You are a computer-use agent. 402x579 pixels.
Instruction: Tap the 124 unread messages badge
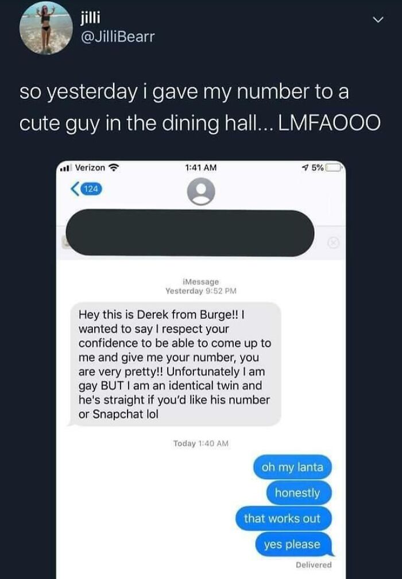coord(91,189)
